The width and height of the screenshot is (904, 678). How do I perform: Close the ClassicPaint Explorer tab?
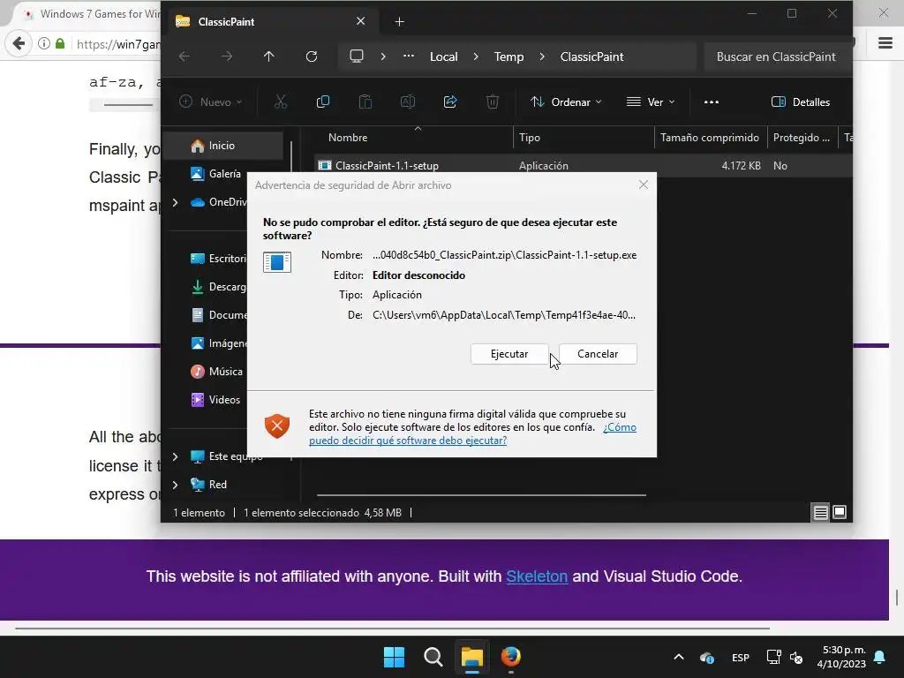[x=361, y=21]
